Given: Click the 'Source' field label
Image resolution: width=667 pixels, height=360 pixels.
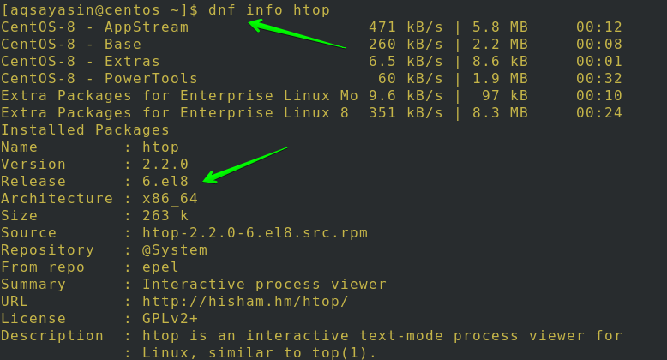Looking at the screenshot, I should tap(28, 233).
